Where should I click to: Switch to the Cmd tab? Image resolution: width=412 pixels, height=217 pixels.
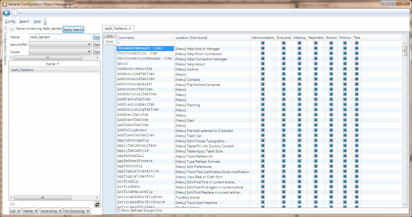coord(109,42)
